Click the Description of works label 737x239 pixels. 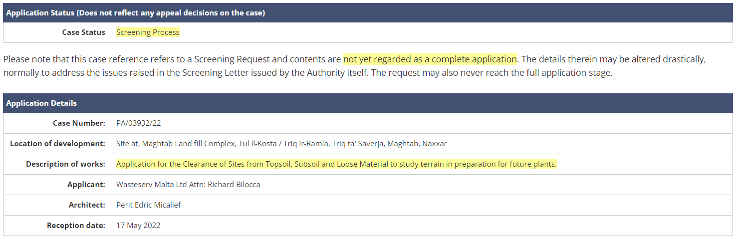pyautogui.click(x=65, y=164)
